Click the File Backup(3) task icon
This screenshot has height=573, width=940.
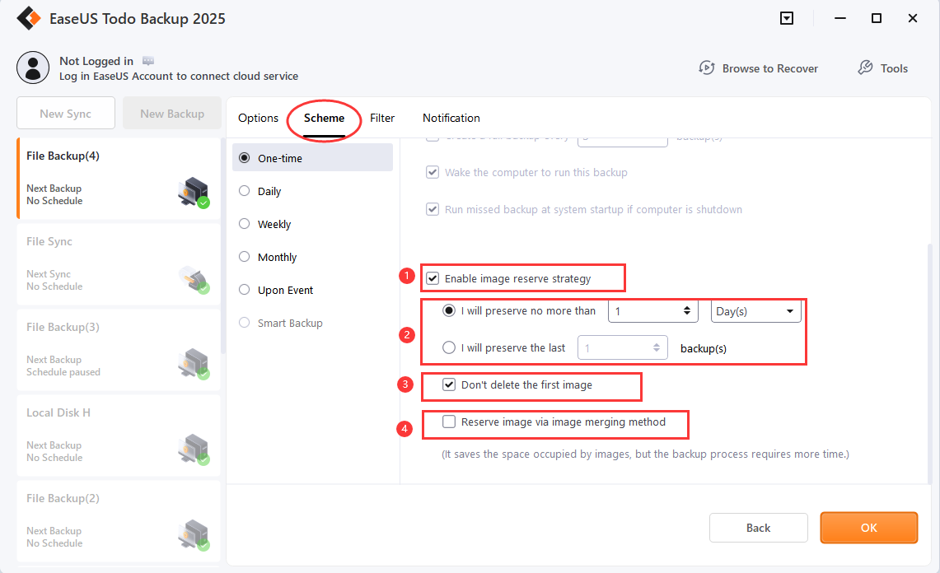(194, 365)
